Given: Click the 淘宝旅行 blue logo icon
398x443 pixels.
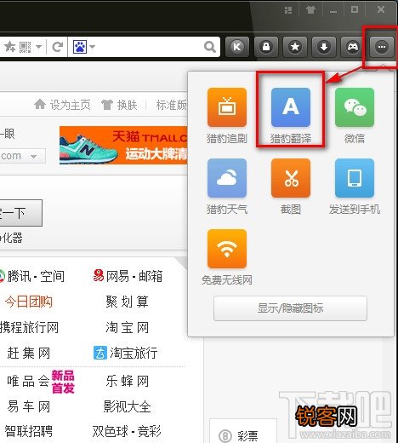Looking at the screenshot, I should click(100, 353).
